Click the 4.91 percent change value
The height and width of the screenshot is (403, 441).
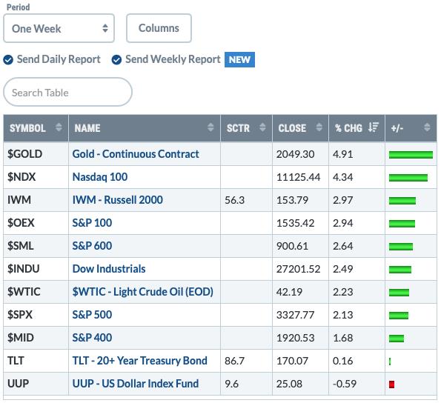(342, 154)
